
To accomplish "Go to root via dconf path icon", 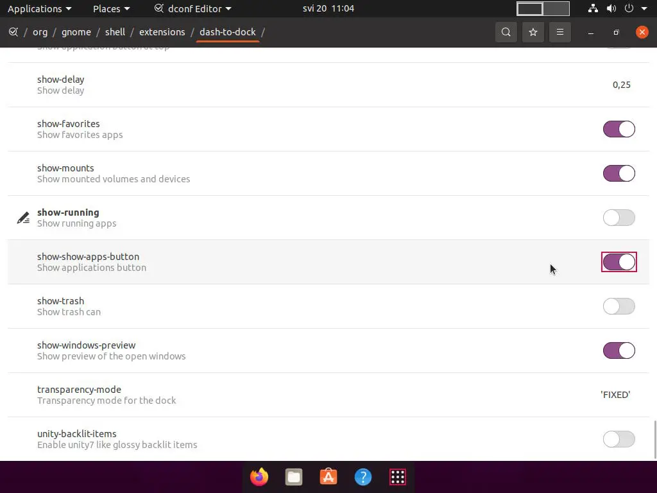I will pyautogui.click(x=13, y=32).
